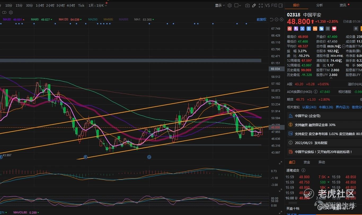Viewport: 362px width, 215px height.
Task: Toggle MA1 moving average line
Action: pos(144,19)
